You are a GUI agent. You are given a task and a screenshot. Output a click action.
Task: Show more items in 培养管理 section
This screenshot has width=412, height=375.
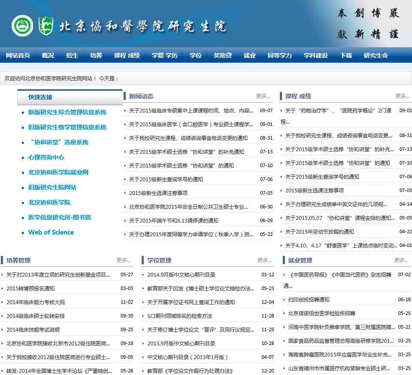tap(124, 260)
